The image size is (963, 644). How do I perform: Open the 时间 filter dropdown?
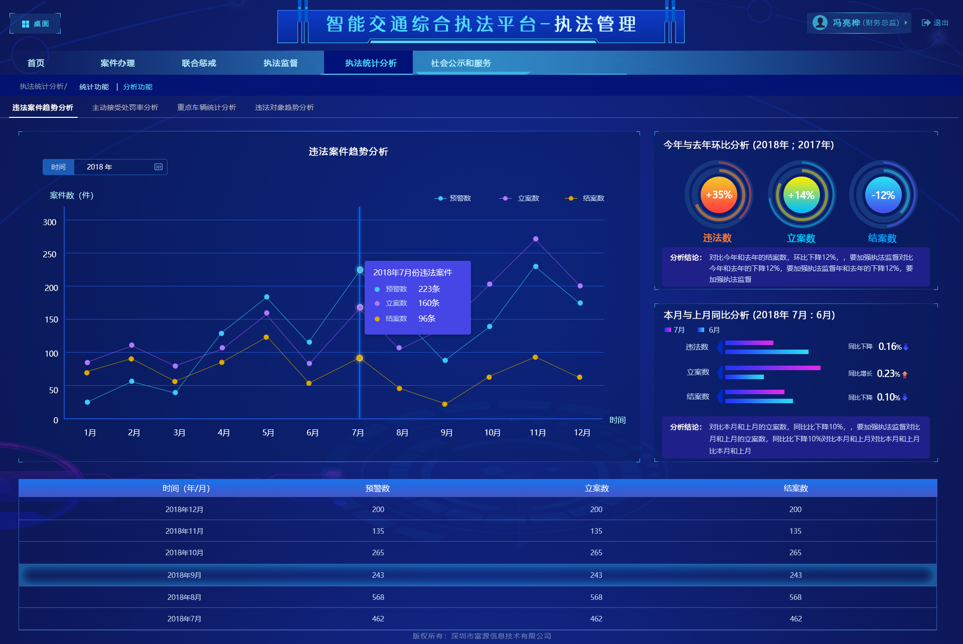pos(58,167)
